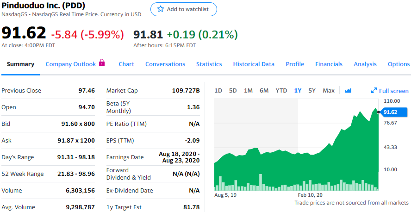The width and height of the screenshot is (411, 212).
Task: Switch chart to 1M range
Action: [x=248, y=91]
